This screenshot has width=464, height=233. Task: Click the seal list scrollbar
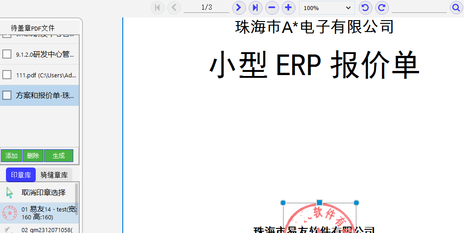point(76,199)
